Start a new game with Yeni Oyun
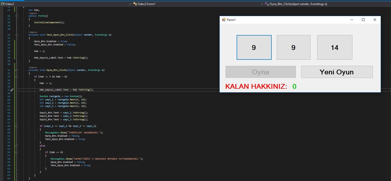The height and width of the screenshot is (181, 391). [337, 72]
